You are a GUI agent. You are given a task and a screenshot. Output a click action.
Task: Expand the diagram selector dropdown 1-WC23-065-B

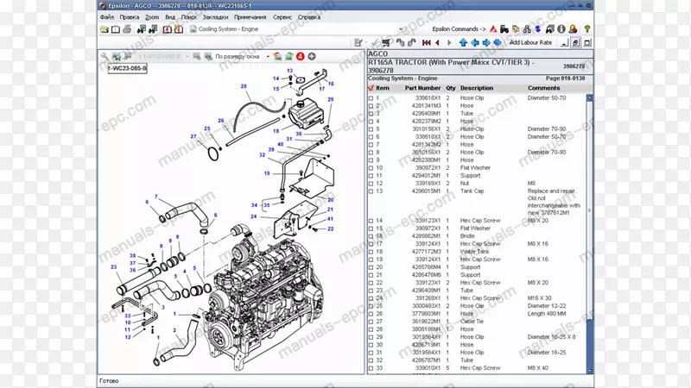[x=187, y=56]
